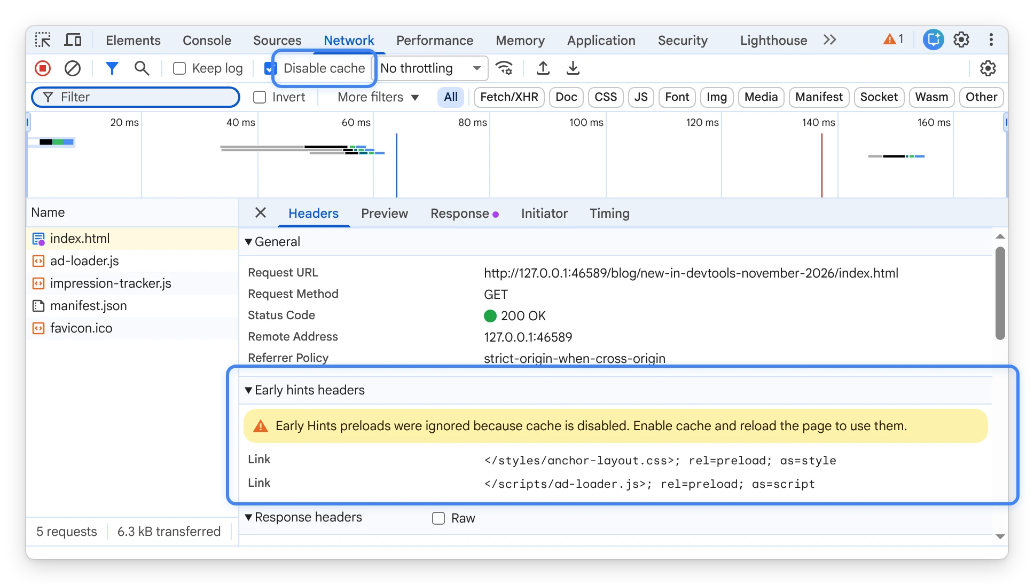Open network search magnifier
This screenshot has height=585, width=1034.
click(x=142, y=68)
